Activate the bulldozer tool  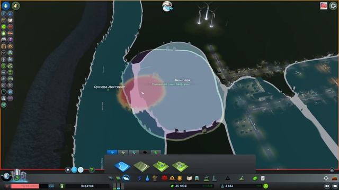tap(335, 178)
